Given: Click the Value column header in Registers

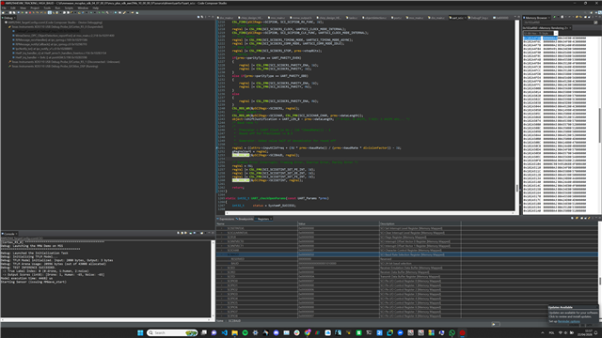Looking at the screenshot, I should tap(339, 223).
